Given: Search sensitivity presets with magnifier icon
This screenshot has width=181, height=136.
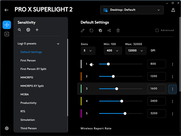Looking at the screenshot, I should (19, 30).
